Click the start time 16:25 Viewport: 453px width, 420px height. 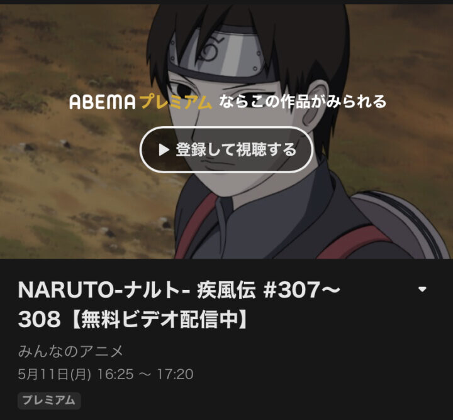(x=115, y=374)
